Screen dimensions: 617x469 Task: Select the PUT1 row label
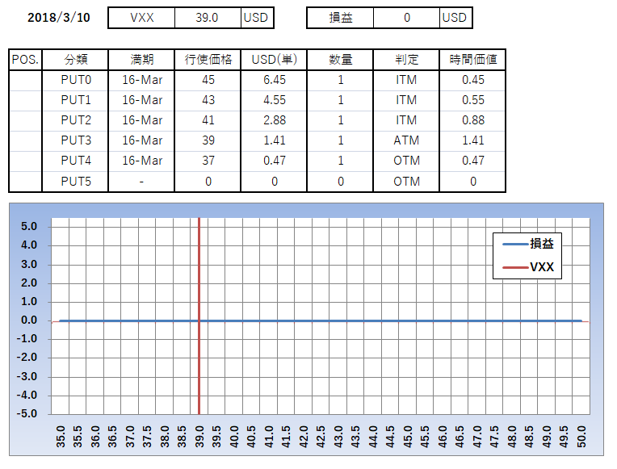click(76, 100)
